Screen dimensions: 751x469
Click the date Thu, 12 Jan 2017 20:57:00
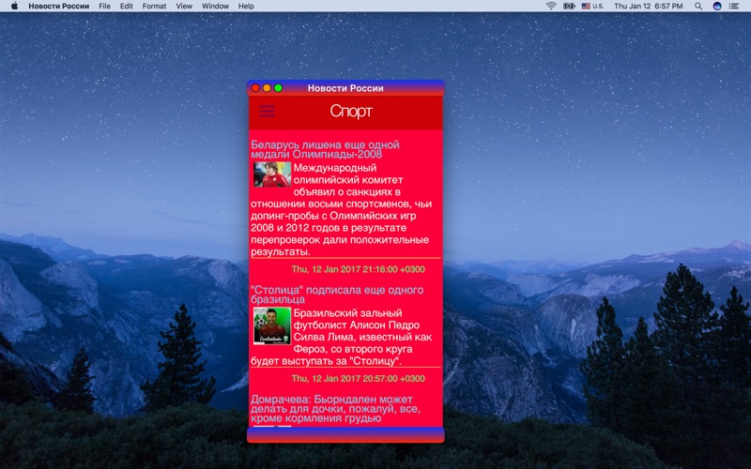click(359, 379)
